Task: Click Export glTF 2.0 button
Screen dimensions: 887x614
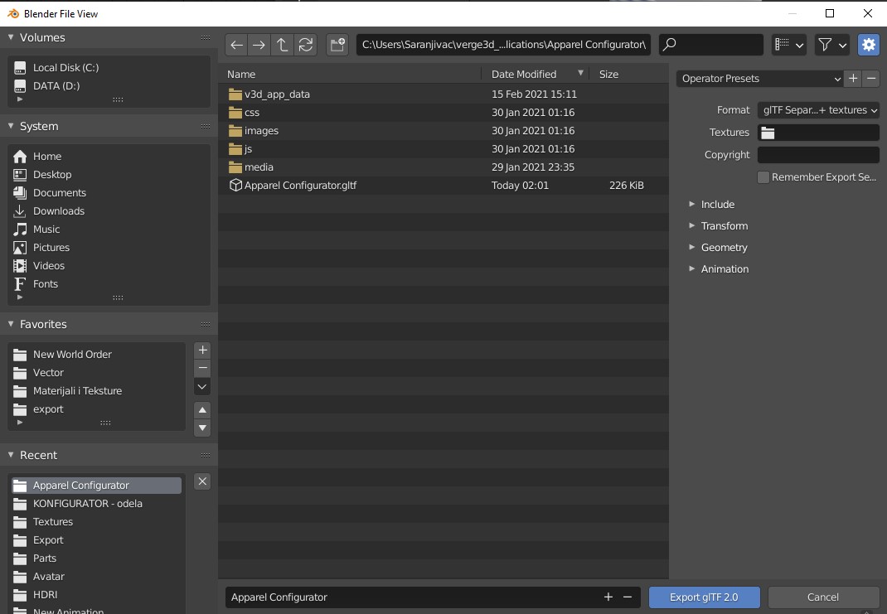Action: click(705, 597)
